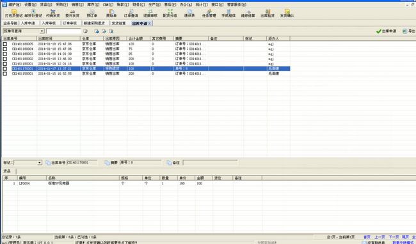Switch to the 入库审核 tab

click(49, 23)
